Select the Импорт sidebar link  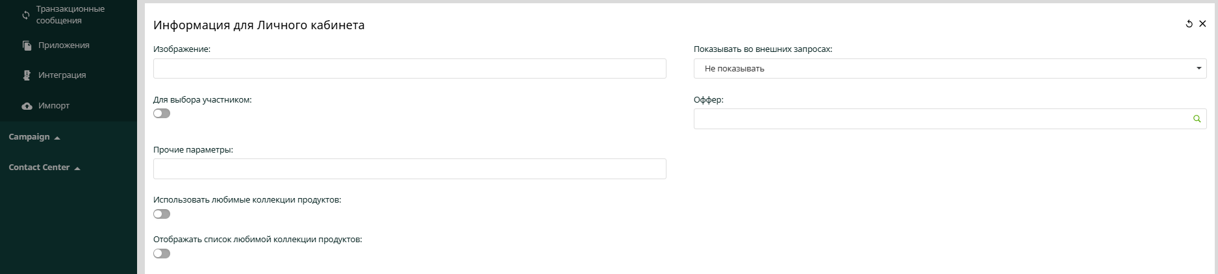[x=54, y=106]
